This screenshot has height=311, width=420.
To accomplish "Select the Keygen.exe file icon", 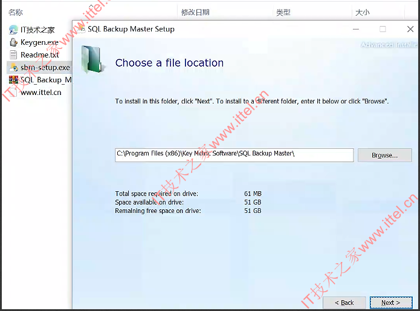I will [13, 42].
